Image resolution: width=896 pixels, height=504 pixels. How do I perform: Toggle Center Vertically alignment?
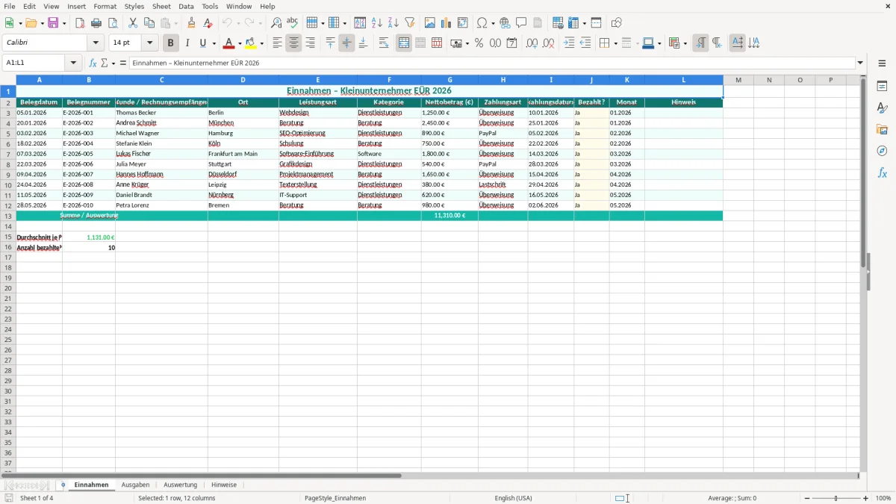(x=346, y=43)
